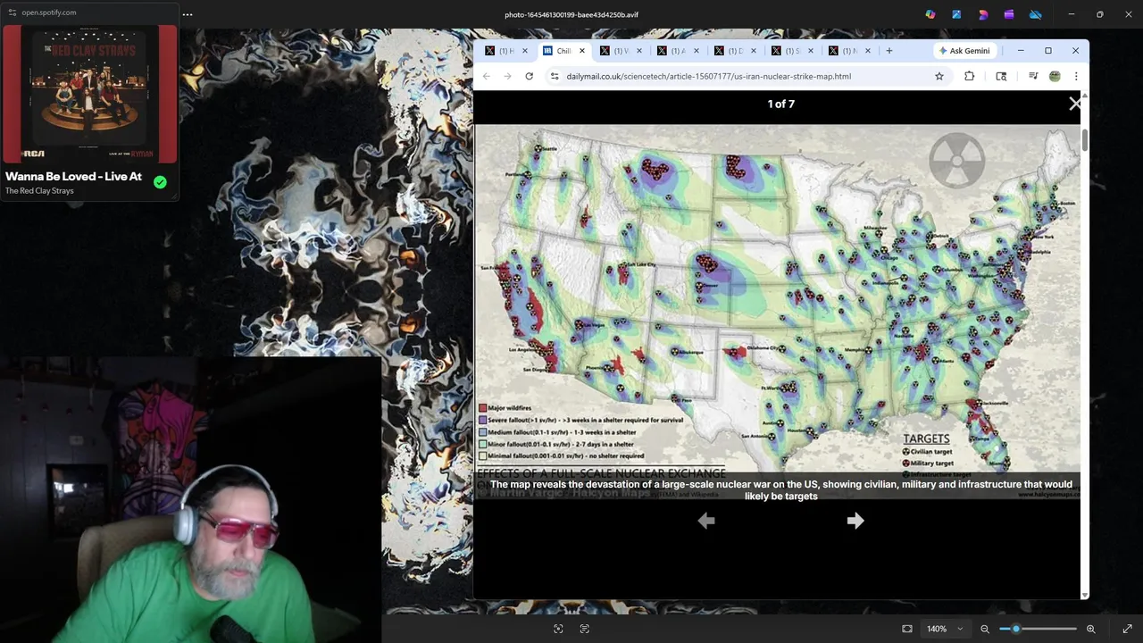Open Microsoft Designer icon in title bar

pos(983,14)
